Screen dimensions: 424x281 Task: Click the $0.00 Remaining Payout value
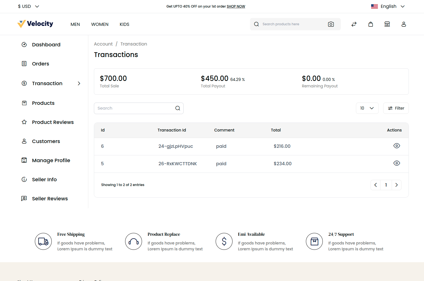[311, 78]
